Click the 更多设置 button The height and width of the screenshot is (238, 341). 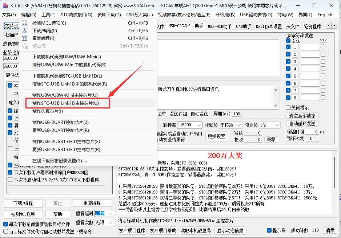coord(216,136)
